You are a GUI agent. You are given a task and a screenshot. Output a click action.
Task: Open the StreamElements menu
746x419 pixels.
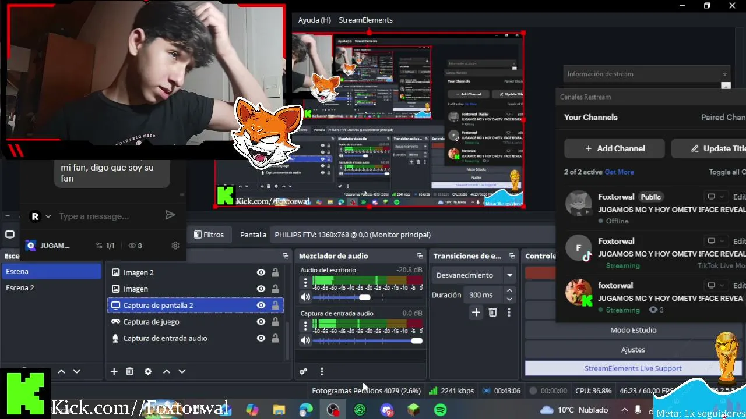(x=365, y=20)
